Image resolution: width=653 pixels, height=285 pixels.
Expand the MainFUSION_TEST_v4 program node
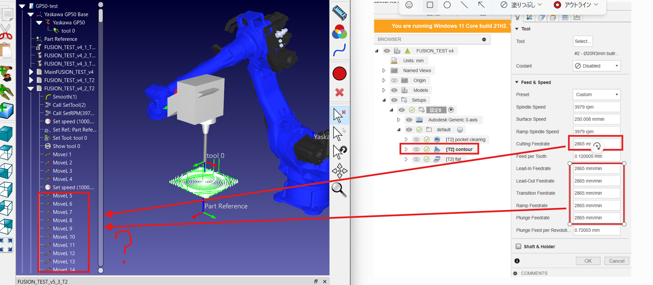click(x=31, y=72)
